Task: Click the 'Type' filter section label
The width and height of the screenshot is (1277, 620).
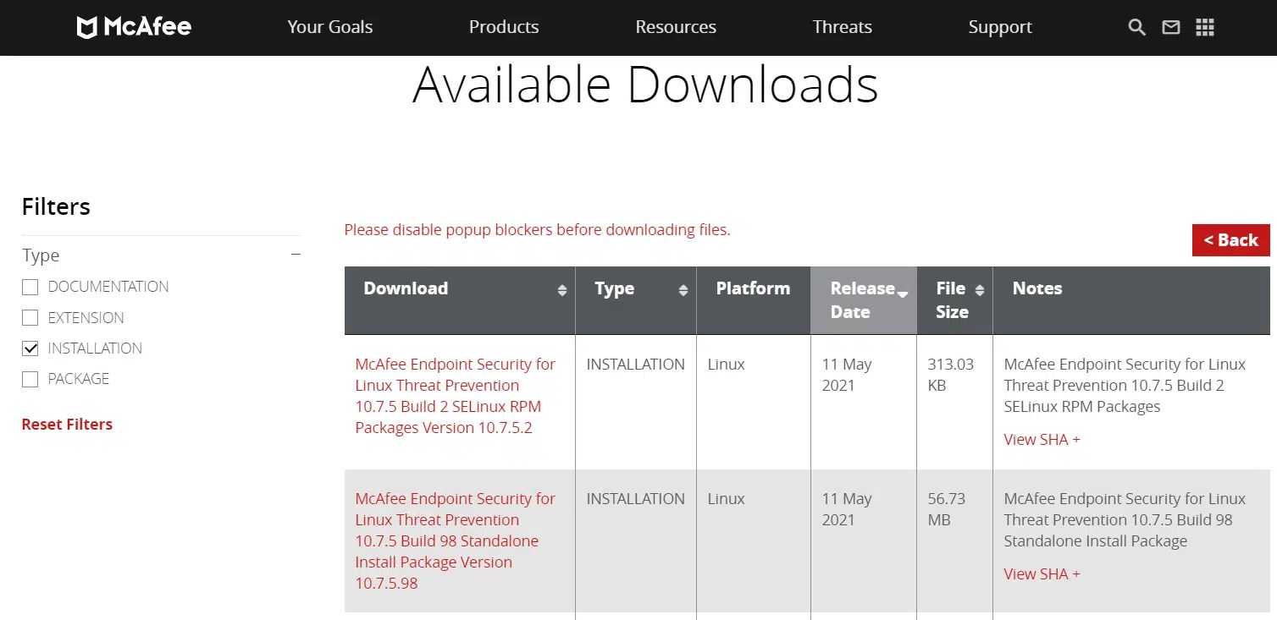Action: tap(41, 255)
